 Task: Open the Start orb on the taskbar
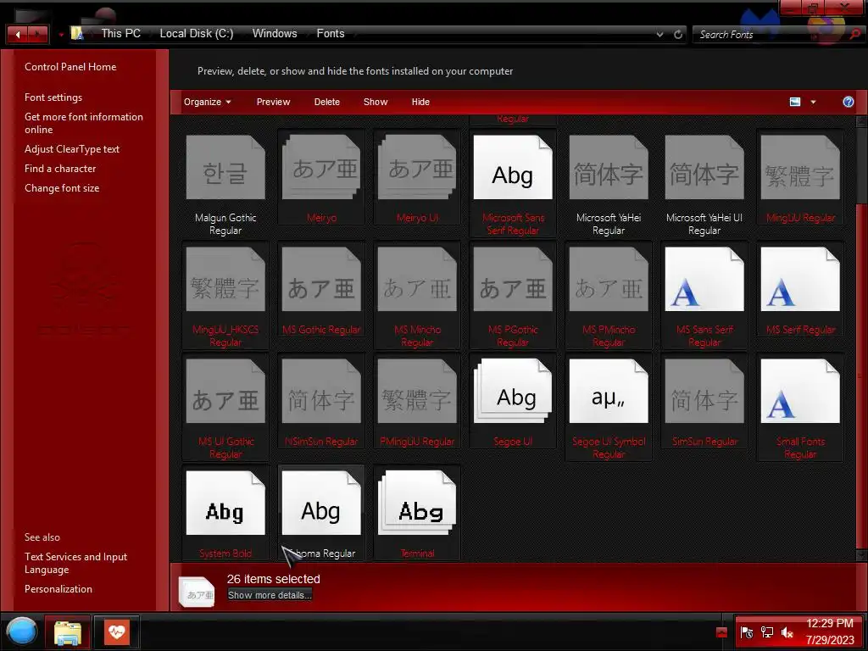[21, 631]
